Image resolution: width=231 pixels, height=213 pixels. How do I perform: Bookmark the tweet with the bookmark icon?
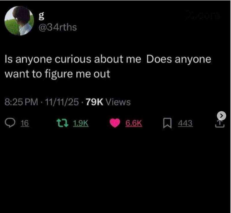167,123
